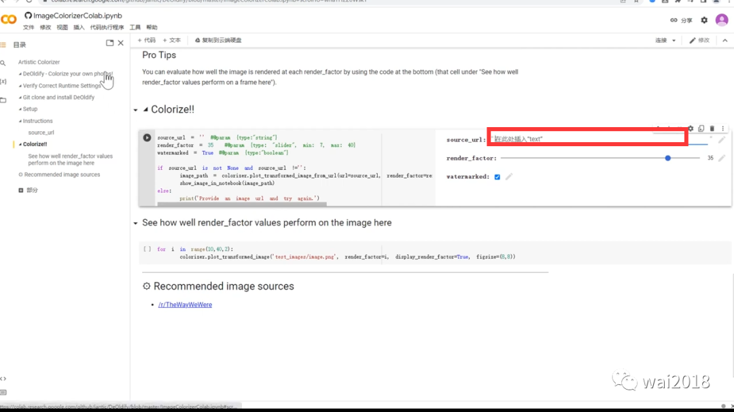Open the 视图 menu
Screen dimensions: 734x412
pyautogui.click(x=63, y=28)
